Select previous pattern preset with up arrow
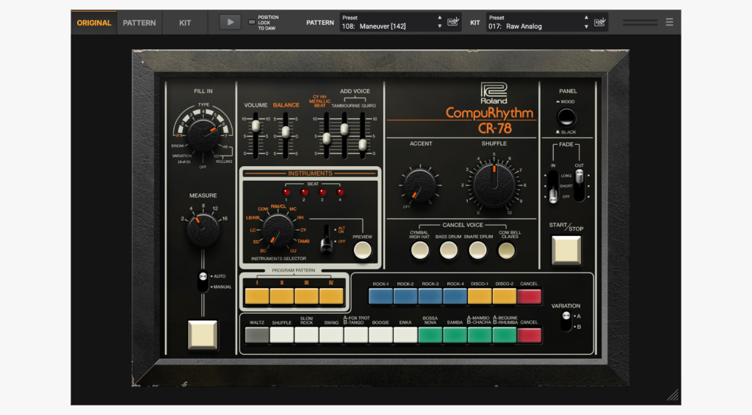This screenshot has height=415, width=752. tap(440, 18)
